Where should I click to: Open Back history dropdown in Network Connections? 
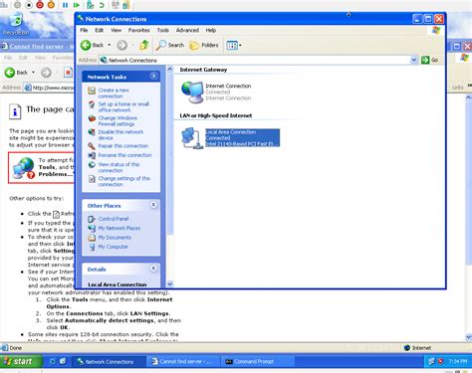[x=109, y=45]
